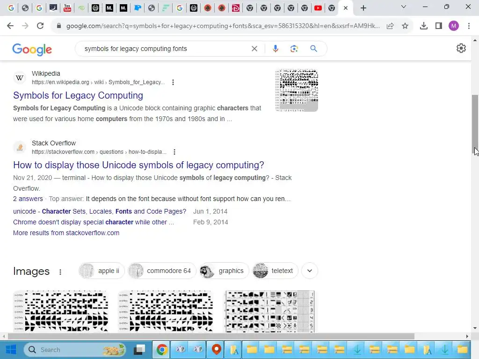Screen dimensions: 479x359
Task: Filter images by commodore 64 chip
Action: click(162, 271)
